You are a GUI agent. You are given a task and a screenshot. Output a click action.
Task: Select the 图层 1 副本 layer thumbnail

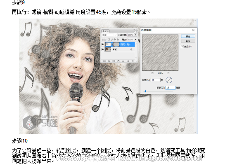tap(108, 44)
